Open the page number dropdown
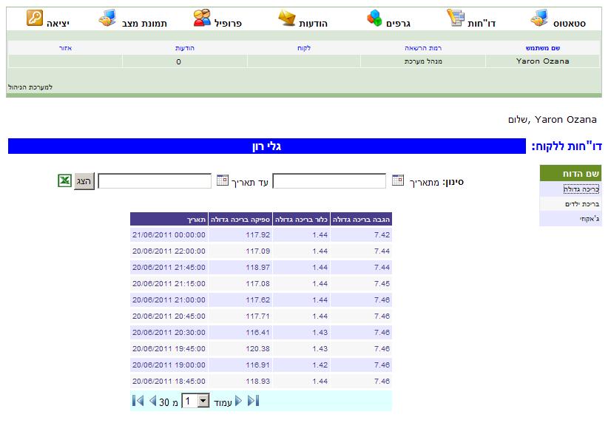 pos(203,402)
